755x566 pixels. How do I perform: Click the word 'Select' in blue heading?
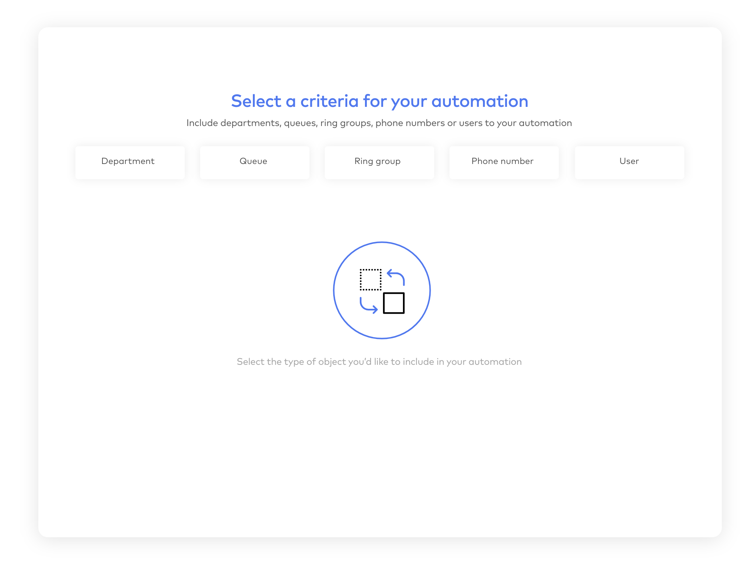point(256,101)
